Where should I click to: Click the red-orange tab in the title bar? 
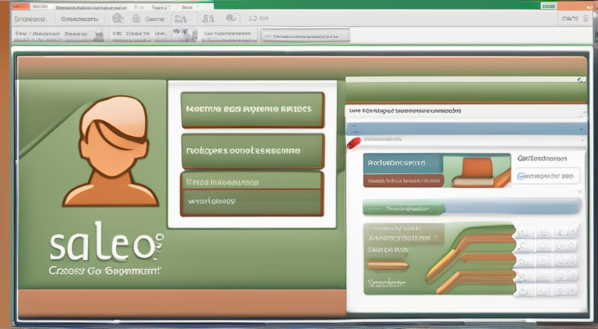[x=21, y=7]
